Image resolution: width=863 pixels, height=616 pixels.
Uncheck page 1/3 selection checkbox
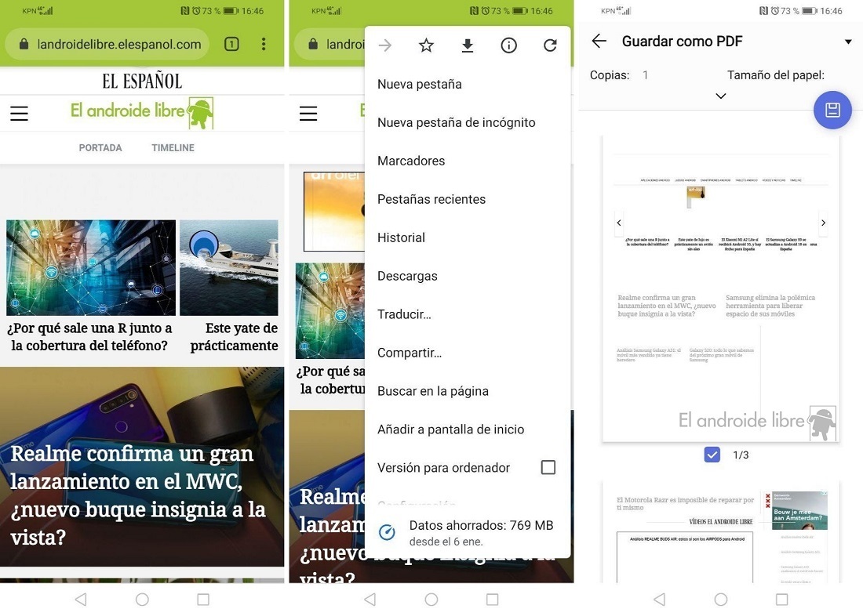tap(712, 455)
